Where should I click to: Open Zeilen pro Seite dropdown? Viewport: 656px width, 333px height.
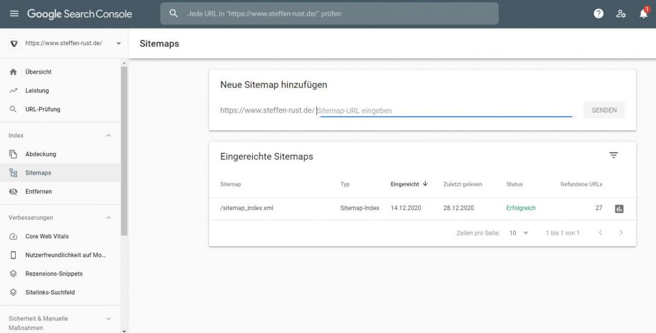pos(519,233)
